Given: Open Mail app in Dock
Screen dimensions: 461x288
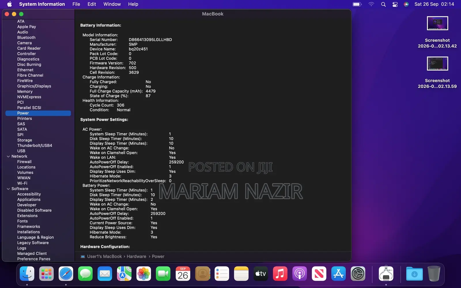Looking at the screenshot, I should click(105, 273).
